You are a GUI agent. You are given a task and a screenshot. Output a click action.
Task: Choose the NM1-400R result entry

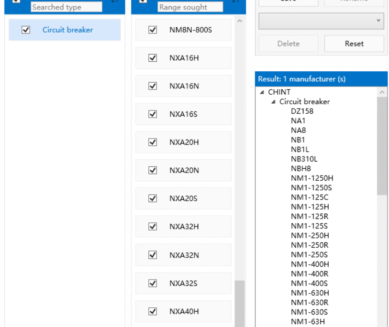click(310, 274)
